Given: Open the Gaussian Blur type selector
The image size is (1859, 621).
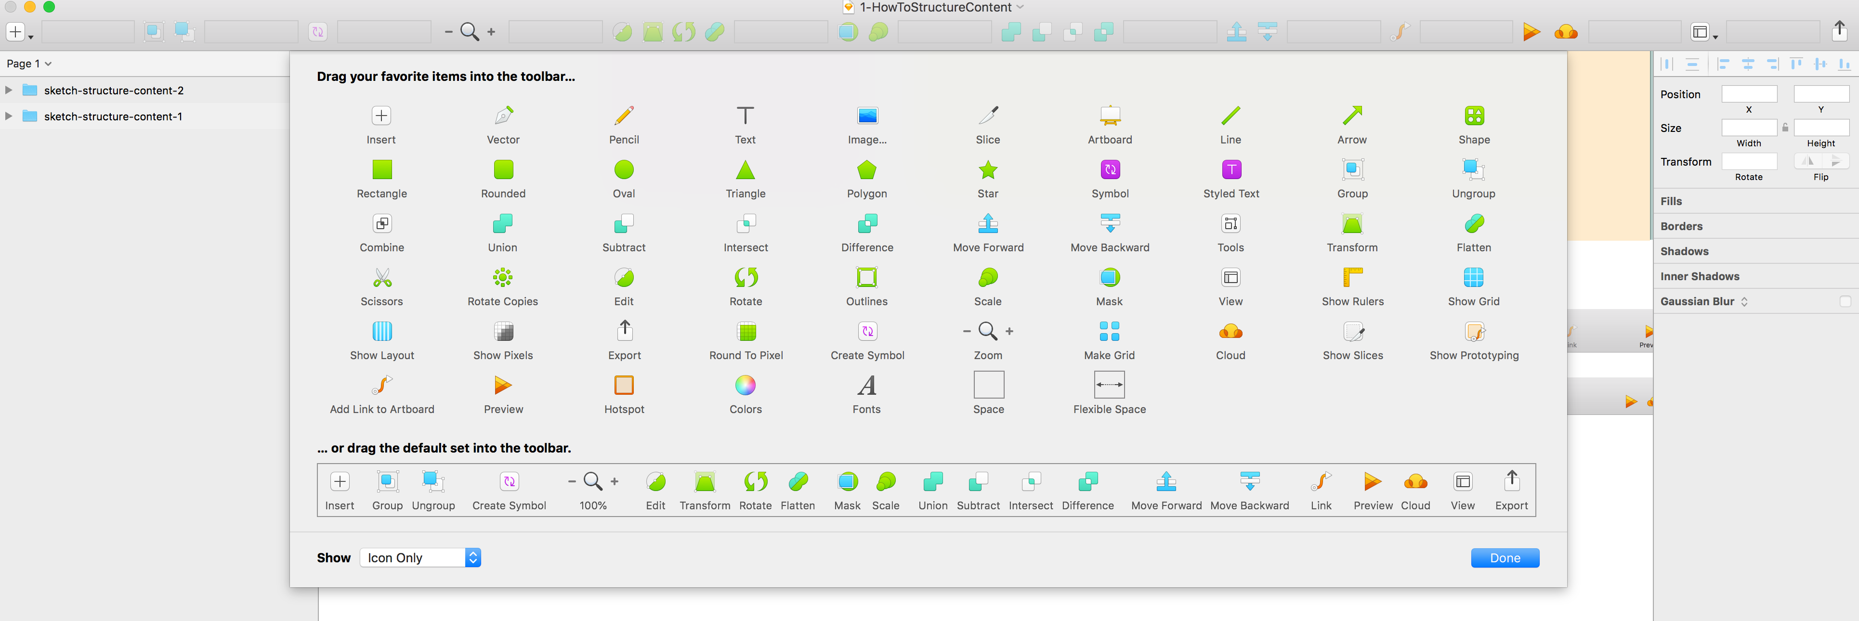Looking at the screenshot, I should pos(1744,301).
